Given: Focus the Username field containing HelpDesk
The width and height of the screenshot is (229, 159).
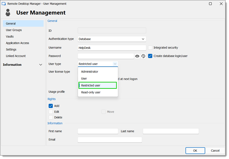Looking at the screenshot, I should [x=112, y=48].
